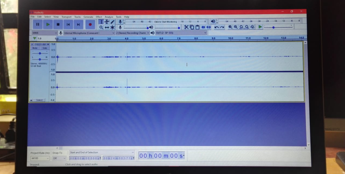Image resolution: width=345 pixels, height=174 pixels.
Task: Click the track pan slider knob
Action: pos(40,59)
